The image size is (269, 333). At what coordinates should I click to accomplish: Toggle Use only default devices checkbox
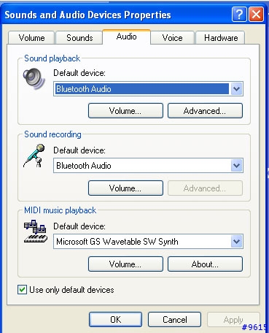pyautogui.click(x=22, y=290)
